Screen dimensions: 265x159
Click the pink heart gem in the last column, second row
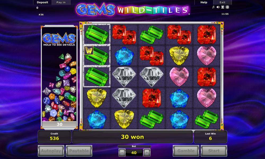206,56
